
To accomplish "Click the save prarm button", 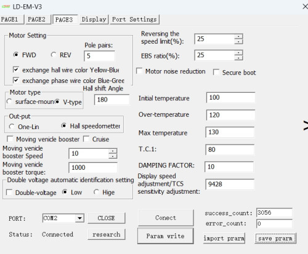I will click(275, 239).
